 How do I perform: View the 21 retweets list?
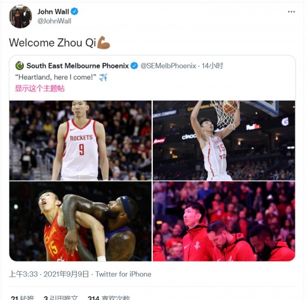pos(23,298)
